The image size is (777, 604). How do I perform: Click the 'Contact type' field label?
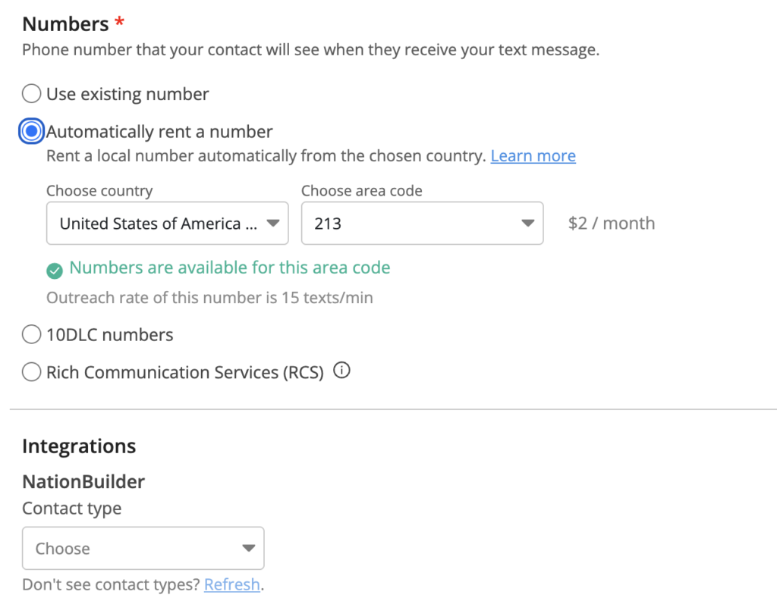(71, 509)
